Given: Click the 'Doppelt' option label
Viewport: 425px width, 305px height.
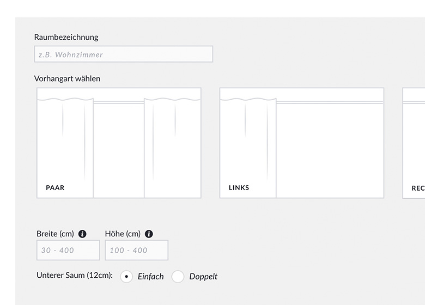Looking at the screenshot, I should point(203,277).
